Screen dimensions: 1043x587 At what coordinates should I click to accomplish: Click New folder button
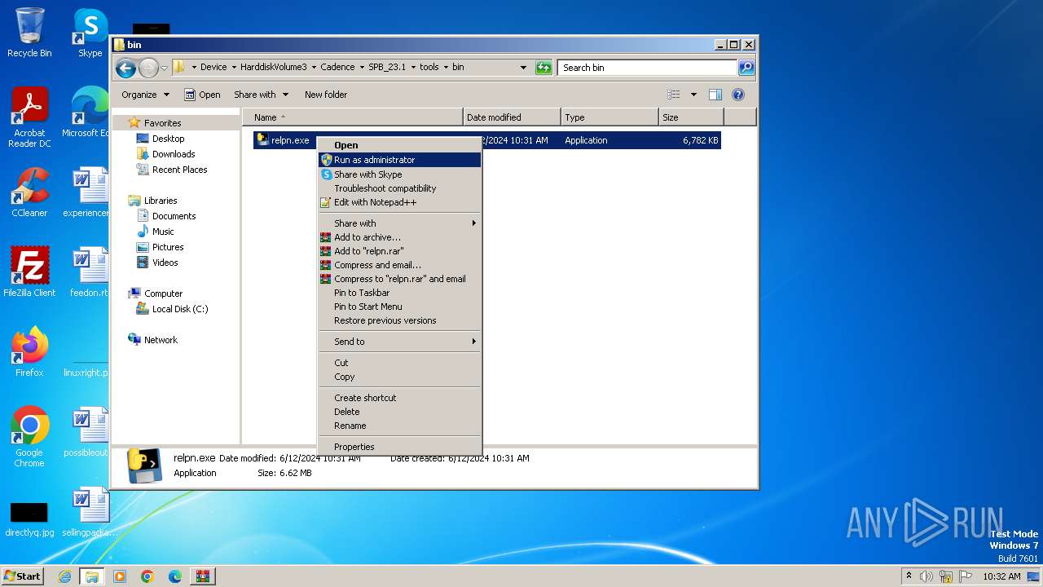(x=325, y=95)
